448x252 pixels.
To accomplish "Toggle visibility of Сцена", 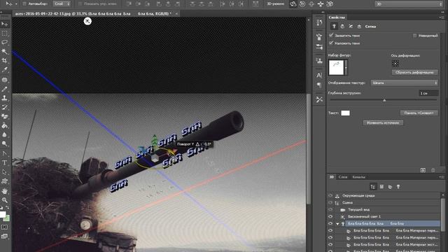I will (x=330, y=202).
